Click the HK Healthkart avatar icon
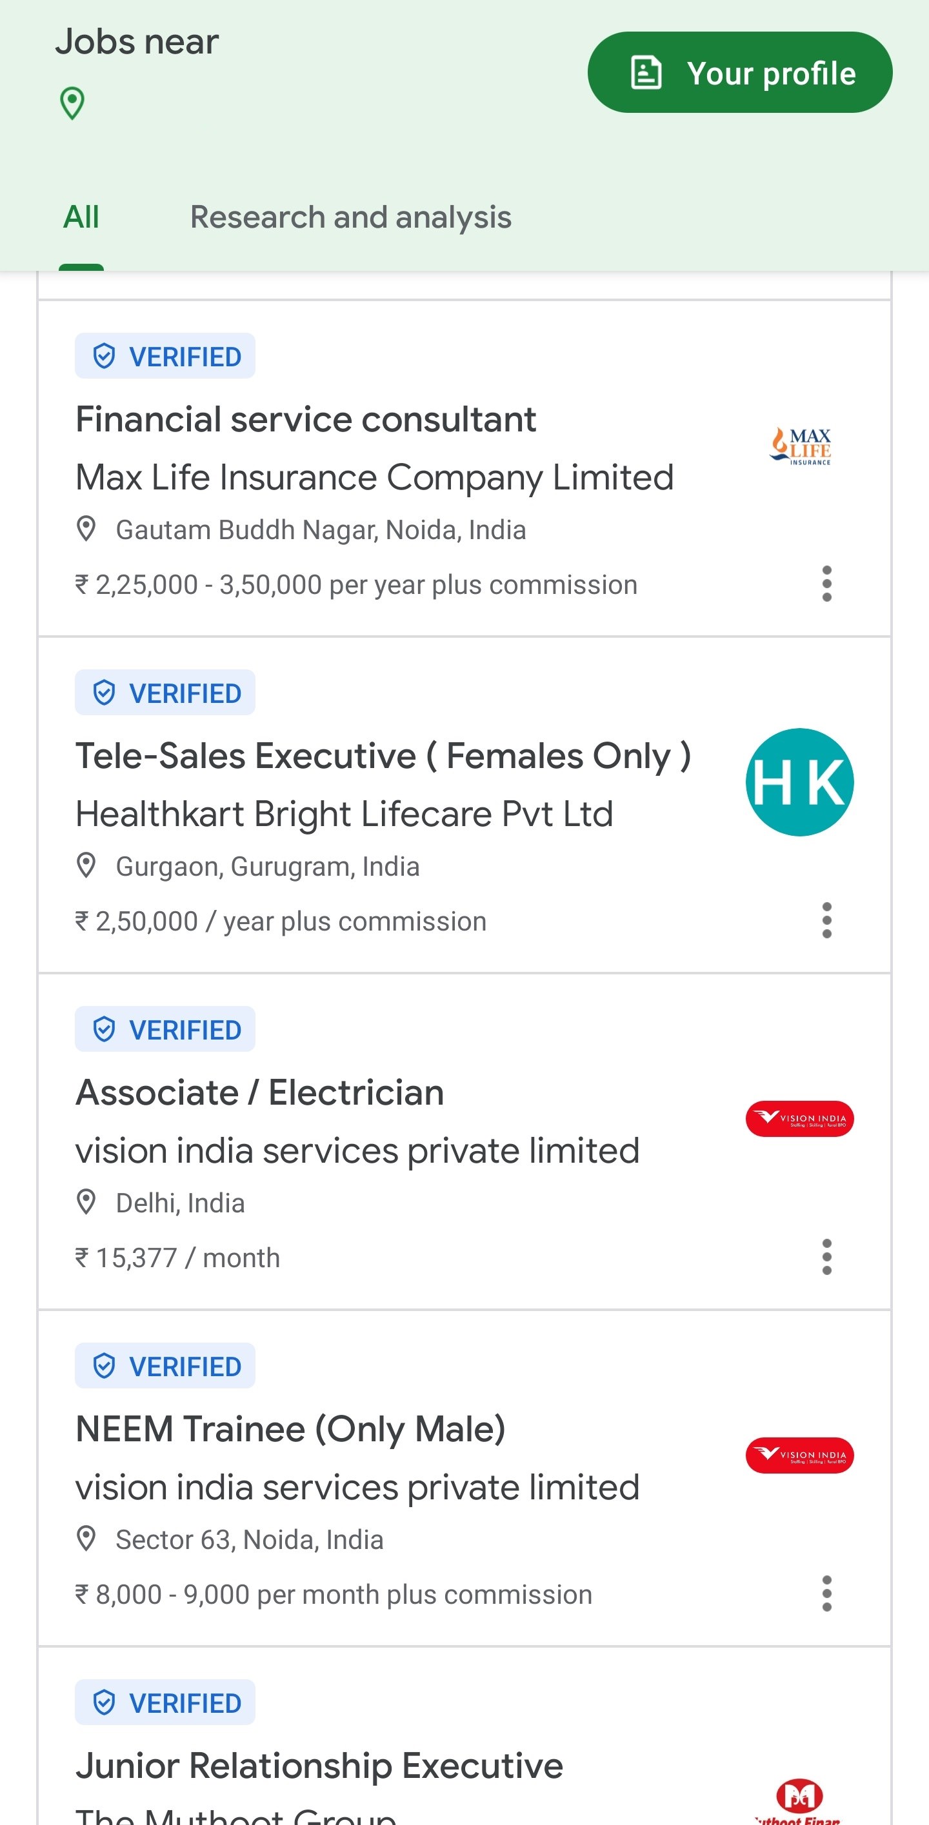Image resolution: width=929 pixels, height=1825 pixels. (x=799, y=782)
